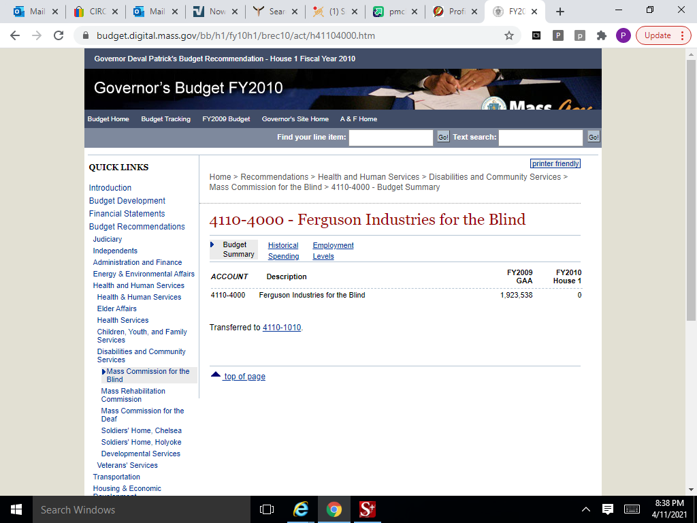Close the CIRC tab
Image resolution: width=697 pixels, height=523 pixels.
point(114,12)
